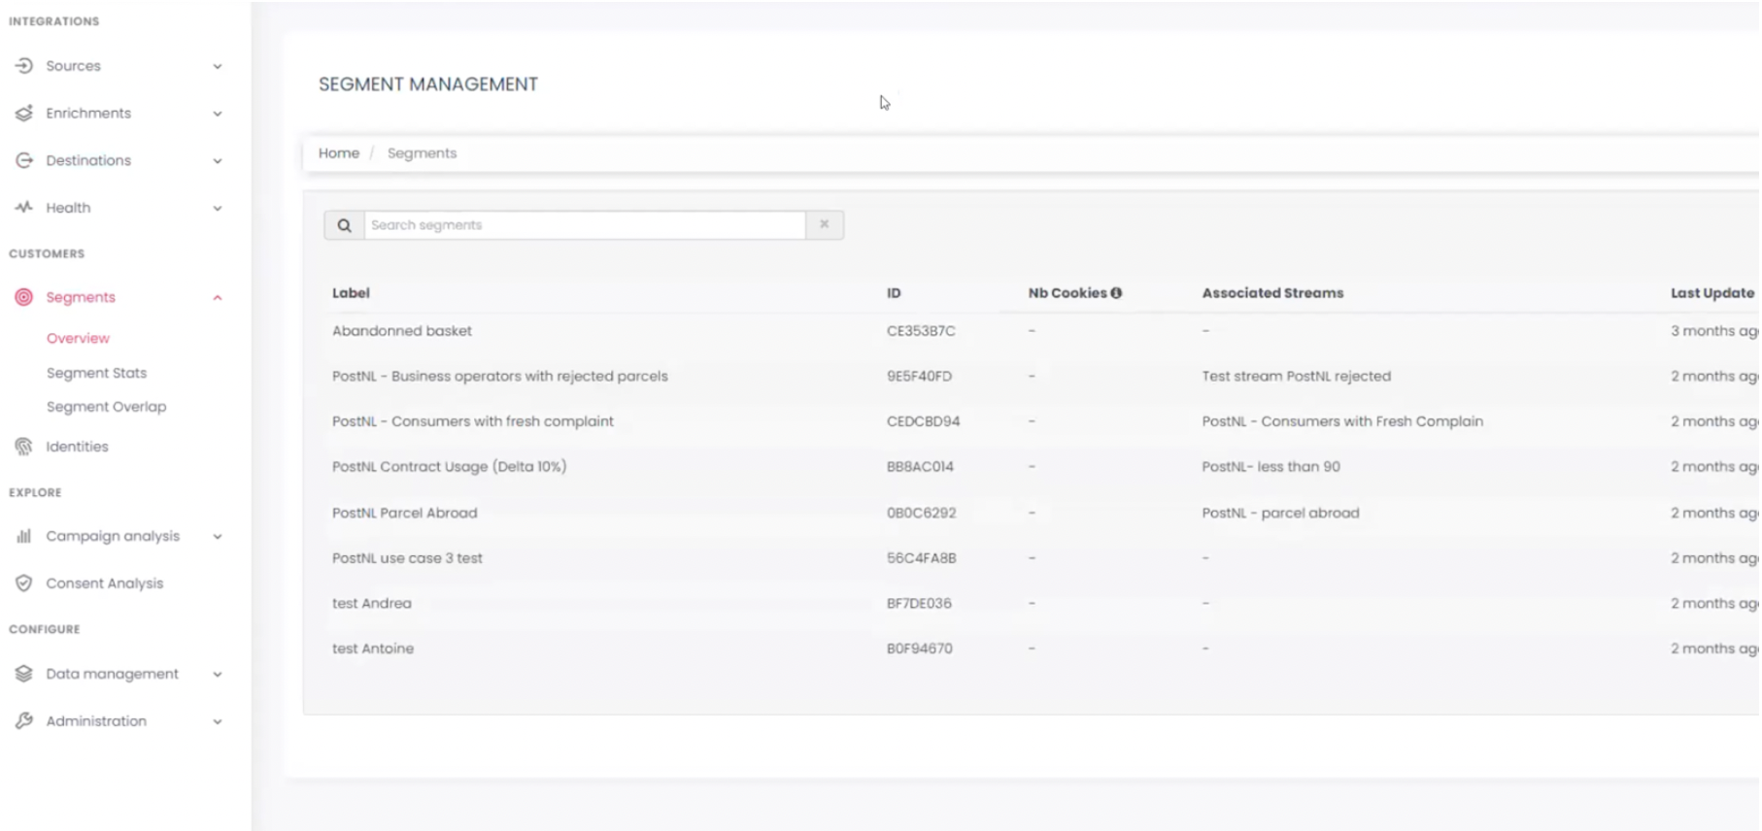This screenshot has height=831, width=1762.
Task: Expand the Data management chevron
Action: coord(218,675)
